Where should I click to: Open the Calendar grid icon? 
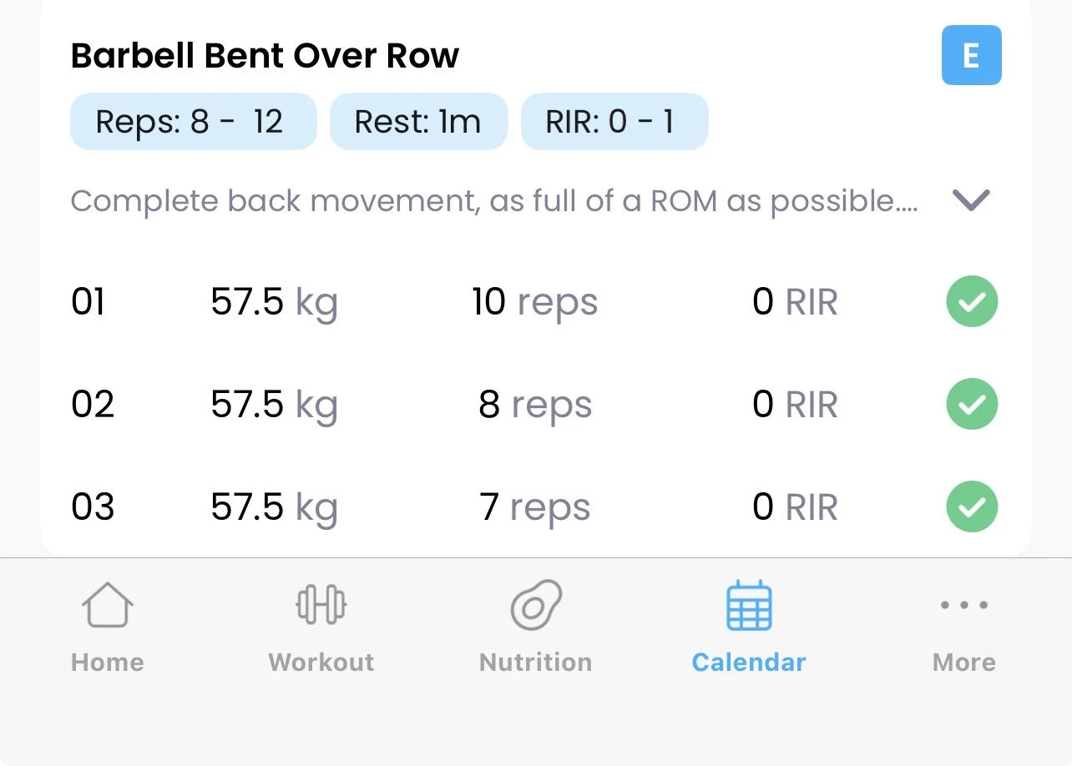pos(749,606)
